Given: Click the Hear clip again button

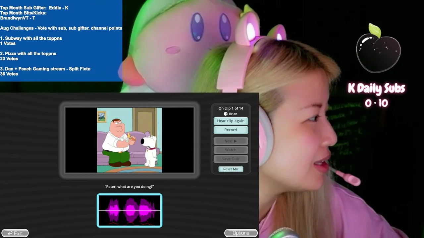Looking at the screenshot, I should click(x=231, y=121).
